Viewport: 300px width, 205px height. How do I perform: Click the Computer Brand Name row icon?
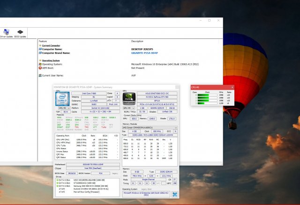point(40,53)
